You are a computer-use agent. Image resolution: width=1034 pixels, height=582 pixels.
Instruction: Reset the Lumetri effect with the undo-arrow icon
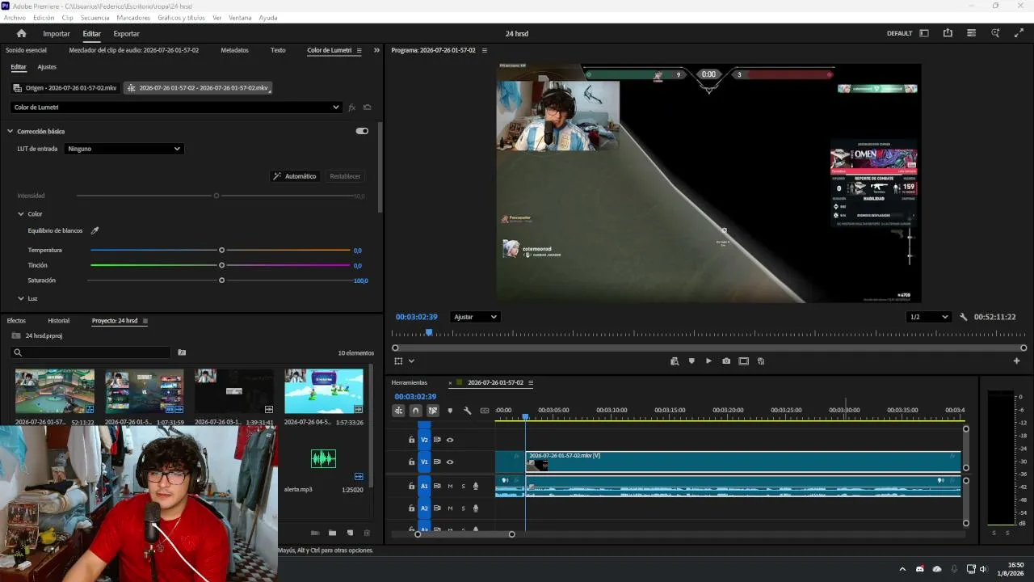pos(368,108)
